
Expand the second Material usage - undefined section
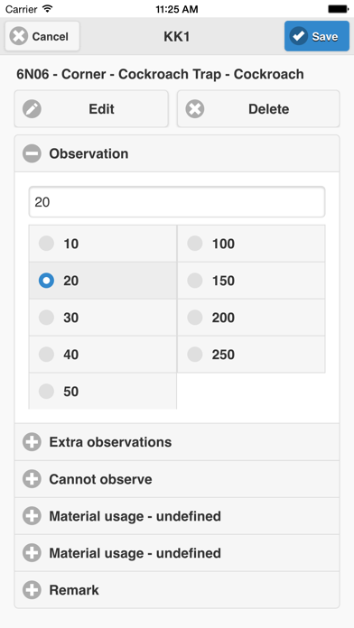177,553
